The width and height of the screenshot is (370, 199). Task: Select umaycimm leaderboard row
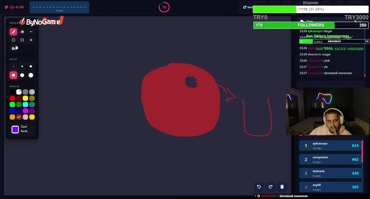point(330,159)
